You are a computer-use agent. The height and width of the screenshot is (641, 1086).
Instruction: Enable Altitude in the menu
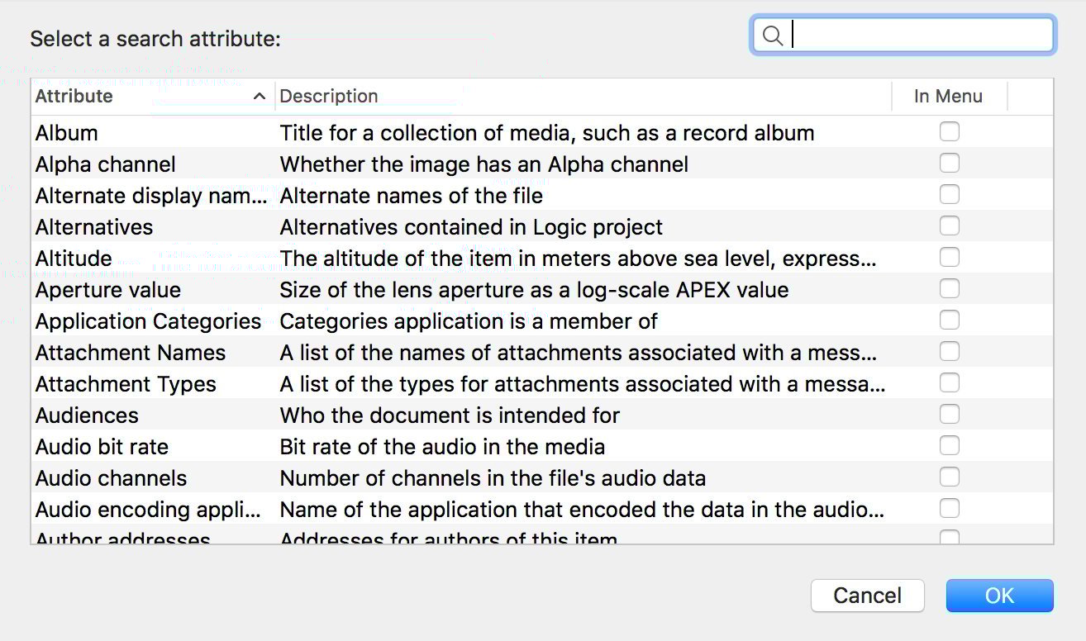(949, 257)
